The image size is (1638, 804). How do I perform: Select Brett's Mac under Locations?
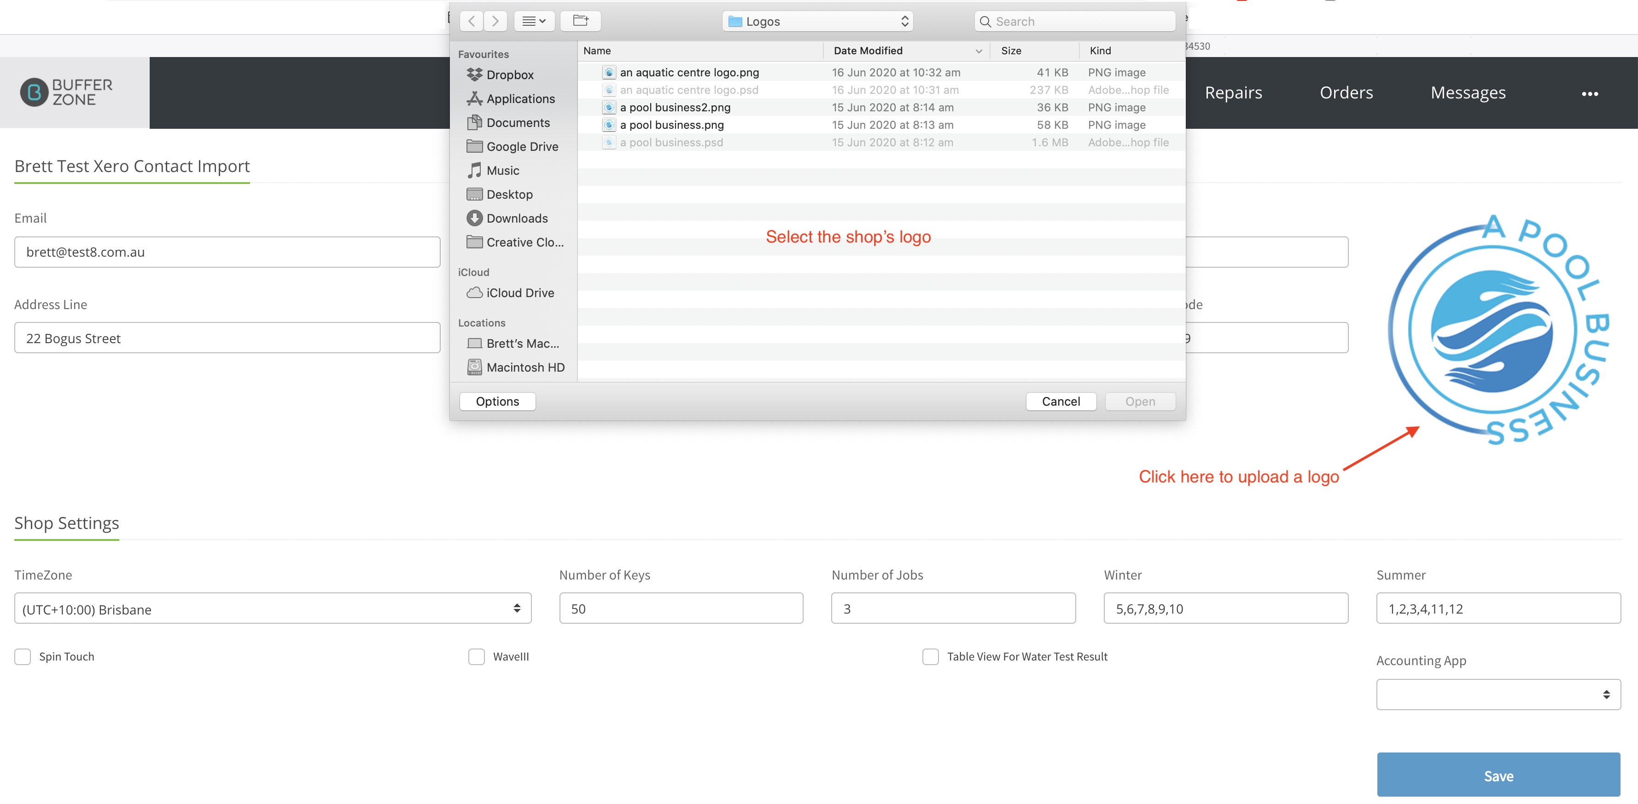click(x=513, y=344)
